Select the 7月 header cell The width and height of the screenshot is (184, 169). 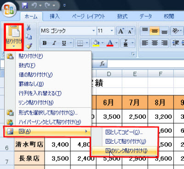click(135, 102)
